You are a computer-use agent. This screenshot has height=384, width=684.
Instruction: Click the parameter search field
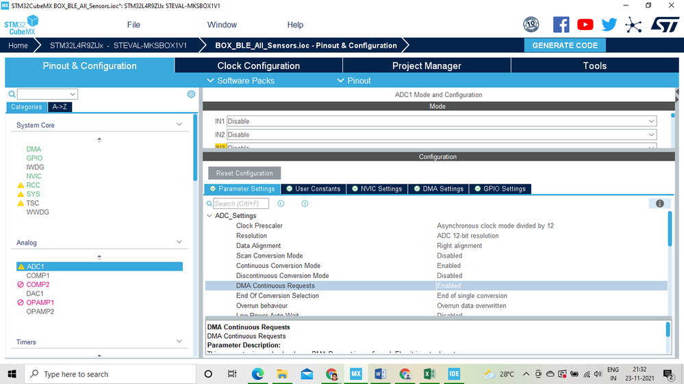[x=241, y=204]
